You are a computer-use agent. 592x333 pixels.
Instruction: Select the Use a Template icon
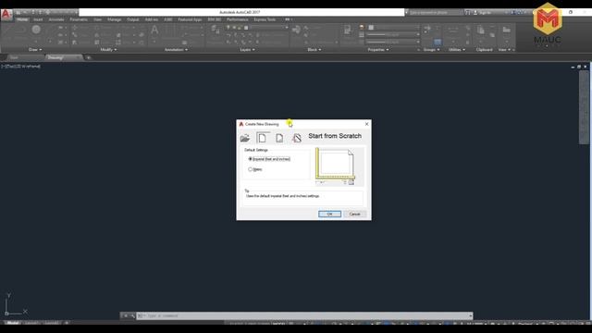[x=279, y=138]
